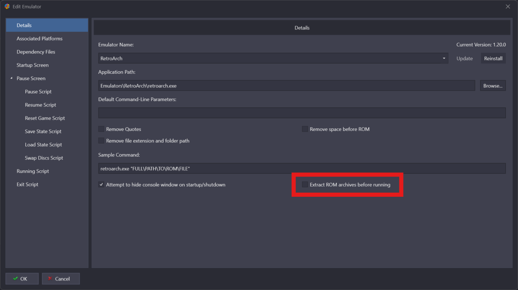The image size is (518, 290).
Task: Tick Remove file extension and folder path
Action: (101, 141)
